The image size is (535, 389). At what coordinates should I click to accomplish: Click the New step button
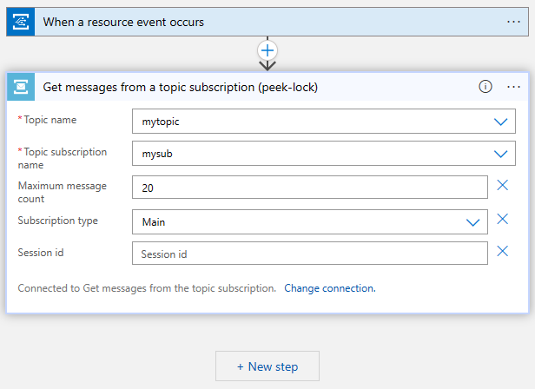(x=267, y=366)
